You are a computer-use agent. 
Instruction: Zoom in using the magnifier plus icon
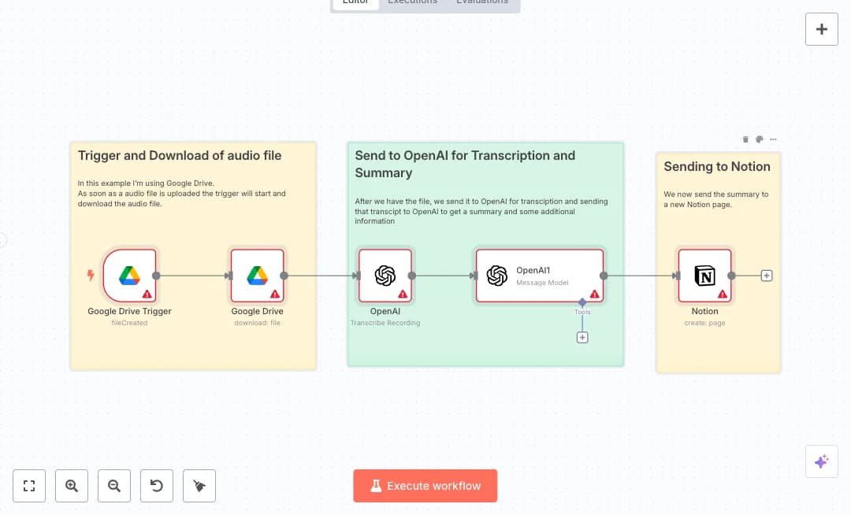72,486
